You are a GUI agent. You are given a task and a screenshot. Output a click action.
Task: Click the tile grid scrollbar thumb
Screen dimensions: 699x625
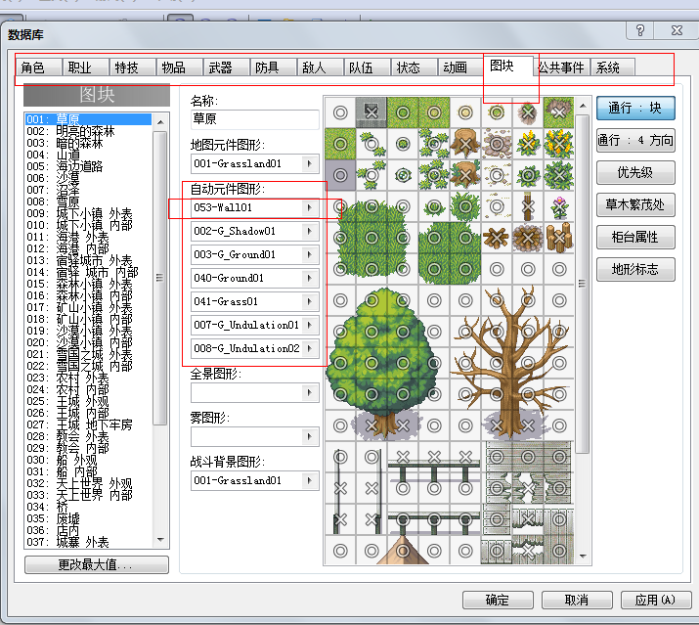[583, 284]
